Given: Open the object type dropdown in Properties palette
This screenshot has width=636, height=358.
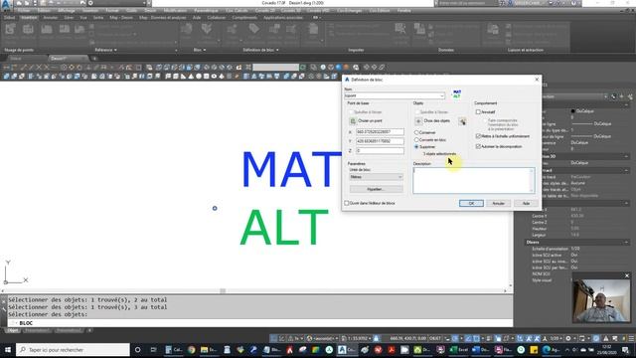Looking at the screenshot, I should [605, 96].
